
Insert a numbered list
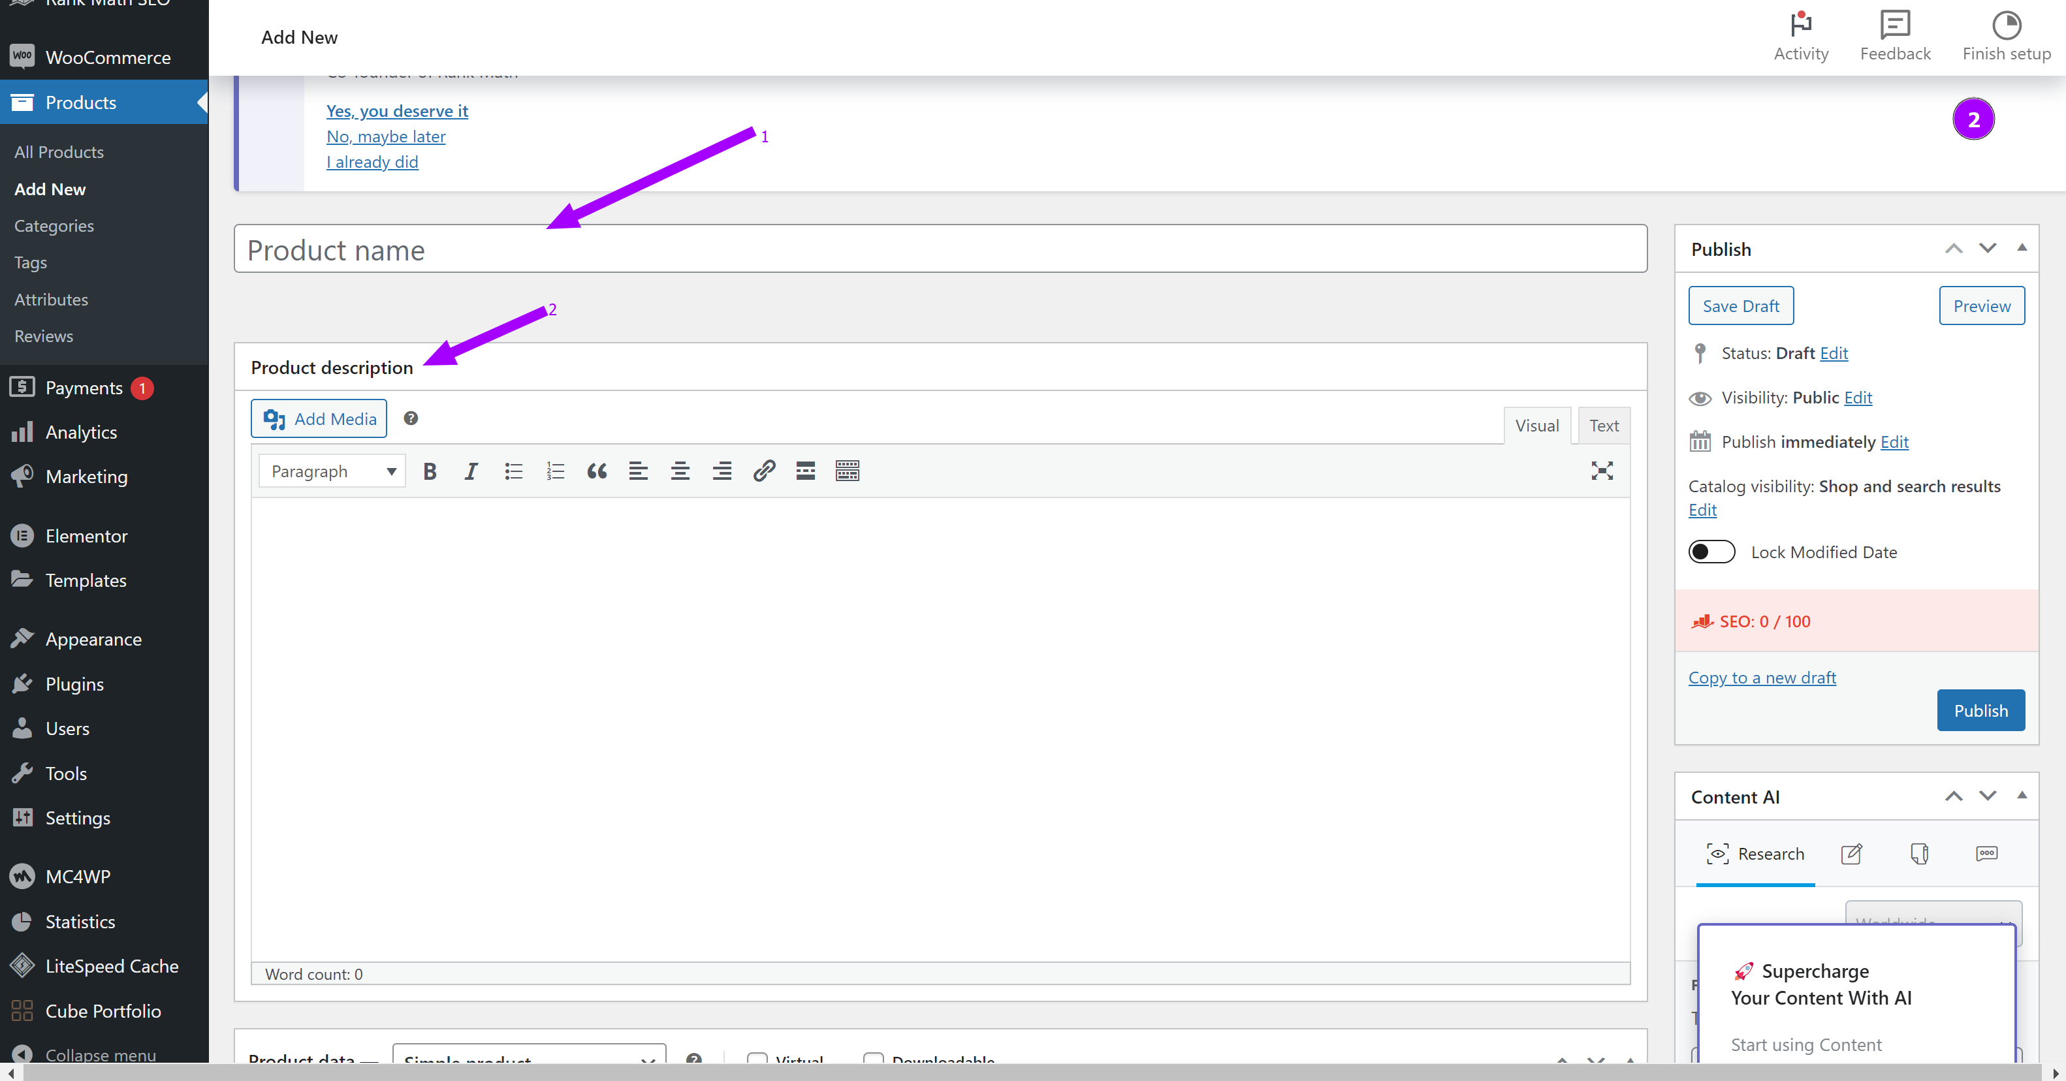pos(555,471)
